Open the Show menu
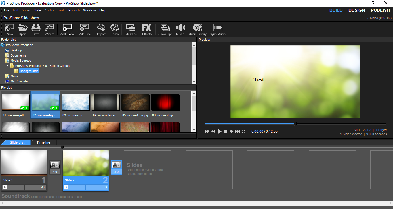Screen dimensions: 393x209 [26, 10]
